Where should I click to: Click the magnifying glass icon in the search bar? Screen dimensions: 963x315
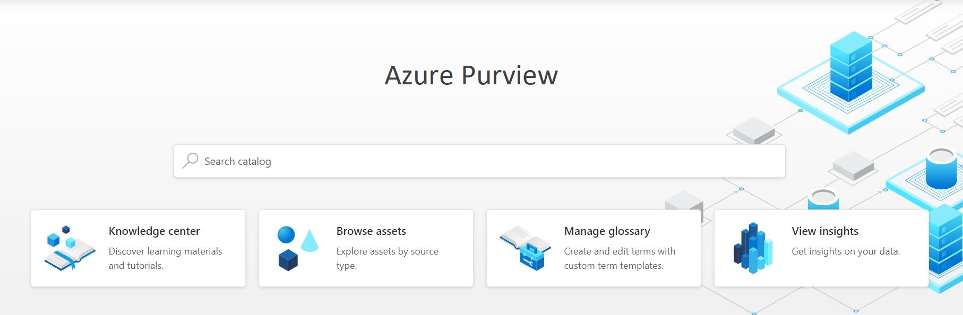click(x=190, y=161)
